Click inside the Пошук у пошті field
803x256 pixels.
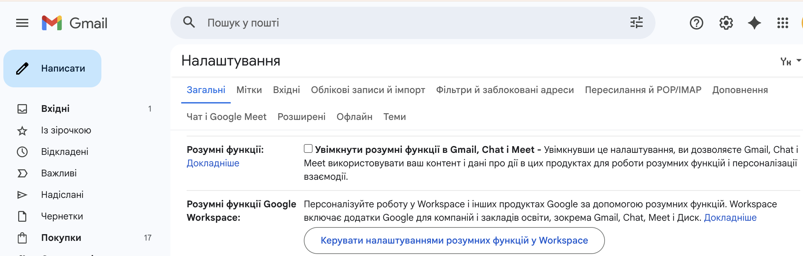point(404,23)
